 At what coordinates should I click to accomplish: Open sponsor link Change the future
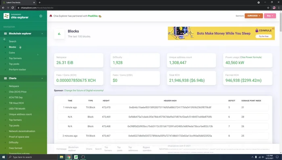click(84, 91)
